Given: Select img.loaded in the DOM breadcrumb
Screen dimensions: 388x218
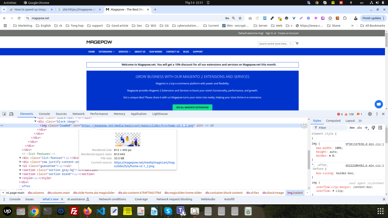Looking at the screenshot, I should point(295,193).
